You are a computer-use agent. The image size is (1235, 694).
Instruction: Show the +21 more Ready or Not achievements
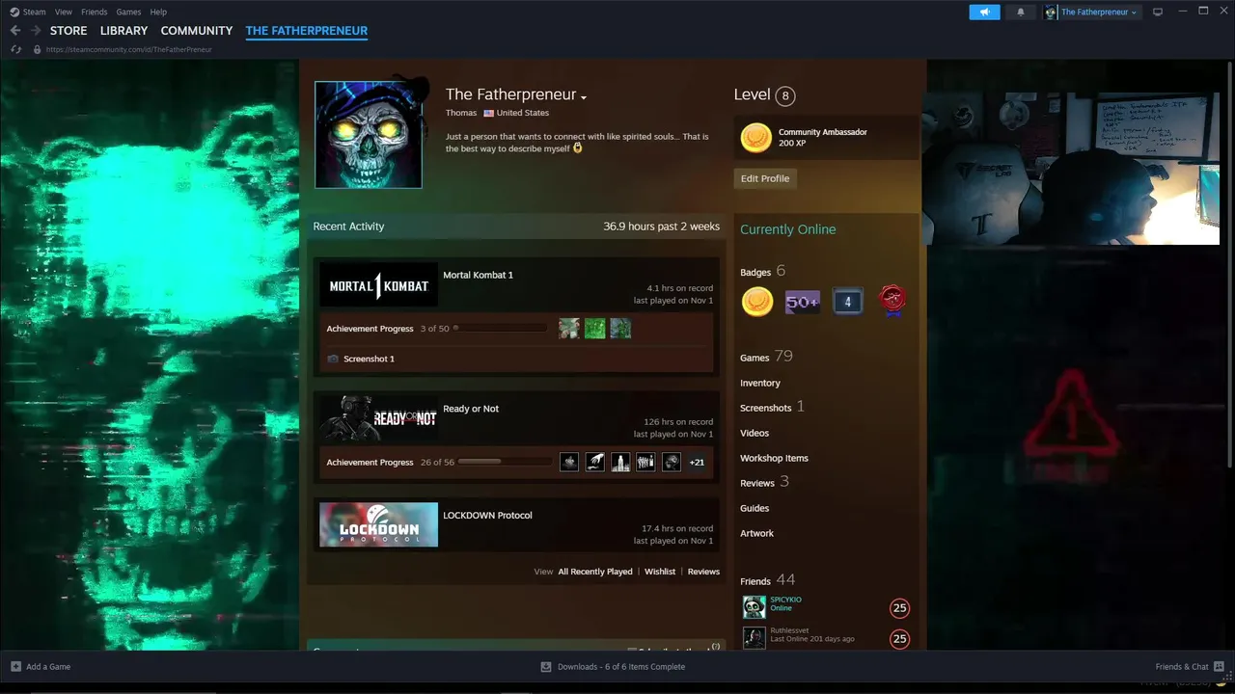[x=697, y=462]
